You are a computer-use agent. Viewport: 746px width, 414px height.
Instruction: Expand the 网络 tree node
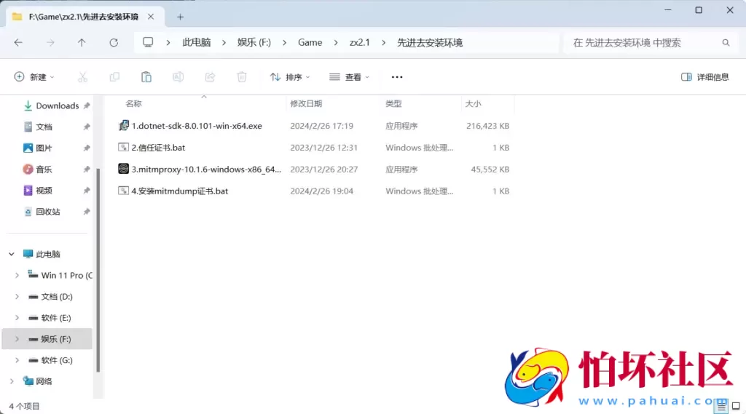pyautogui.click(x=12, y=381)
